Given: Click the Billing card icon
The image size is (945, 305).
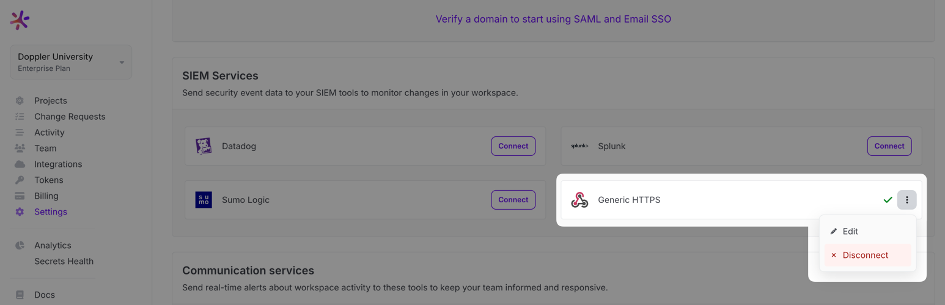Looking at the screenshot, I should point(20,196).
